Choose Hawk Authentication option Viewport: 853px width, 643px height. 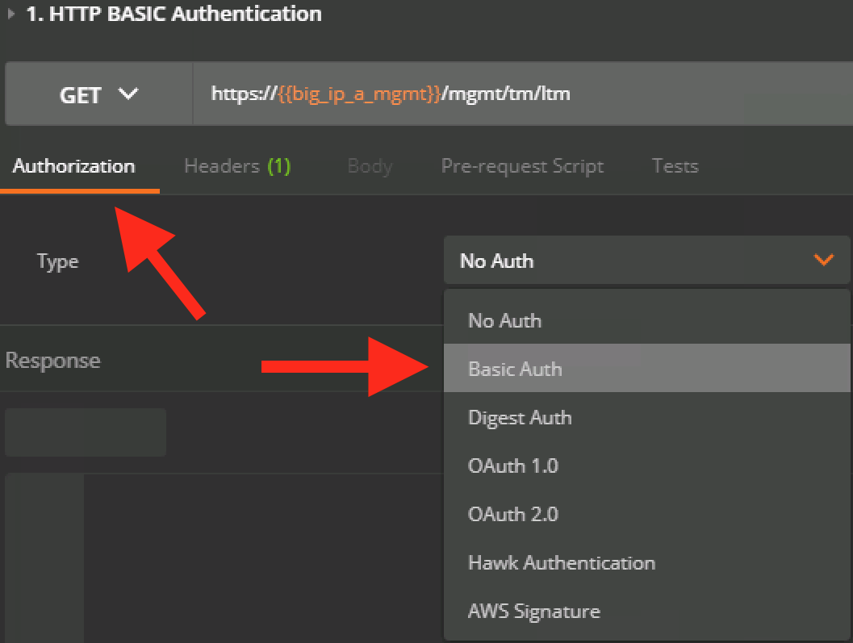[x=647, y=563]
